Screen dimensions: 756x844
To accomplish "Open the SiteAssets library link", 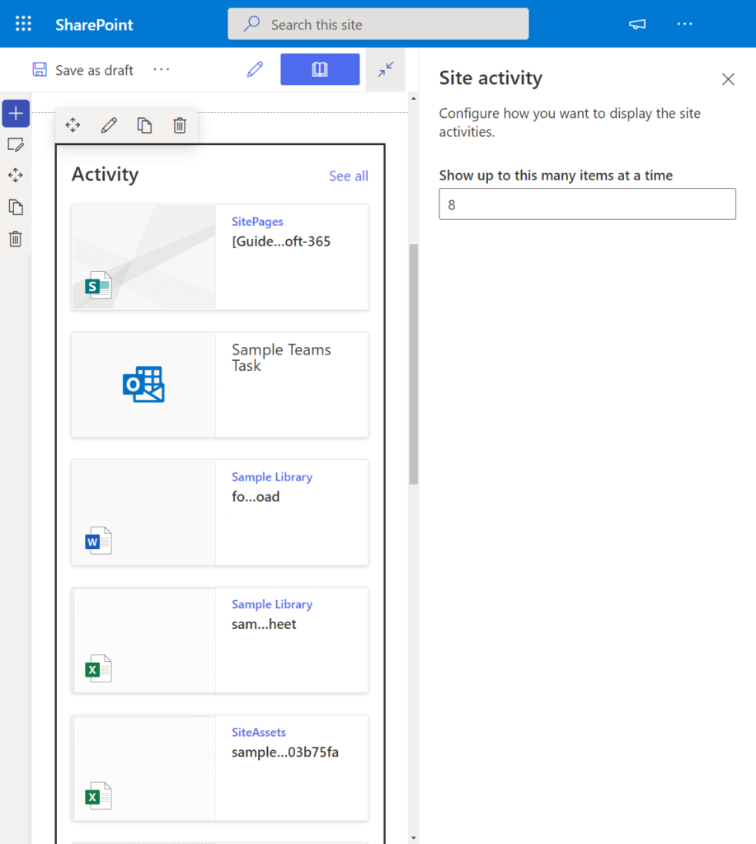I will [259, 733].
